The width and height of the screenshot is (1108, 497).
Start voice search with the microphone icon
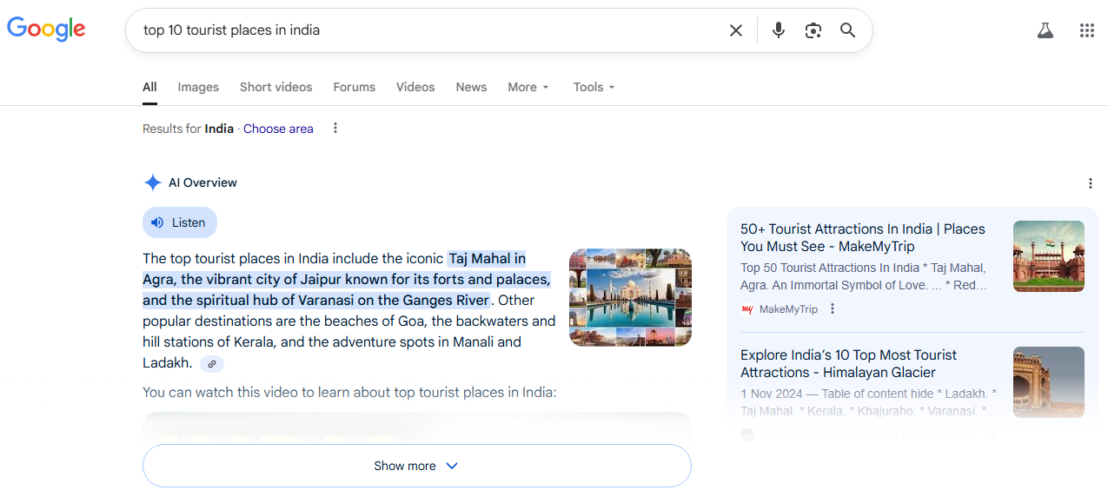779,30
